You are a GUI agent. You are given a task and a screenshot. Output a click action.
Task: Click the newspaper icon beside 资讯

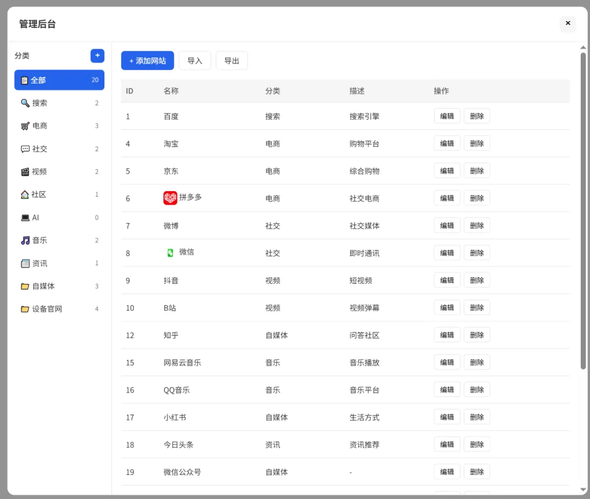[x=25, y=263]
